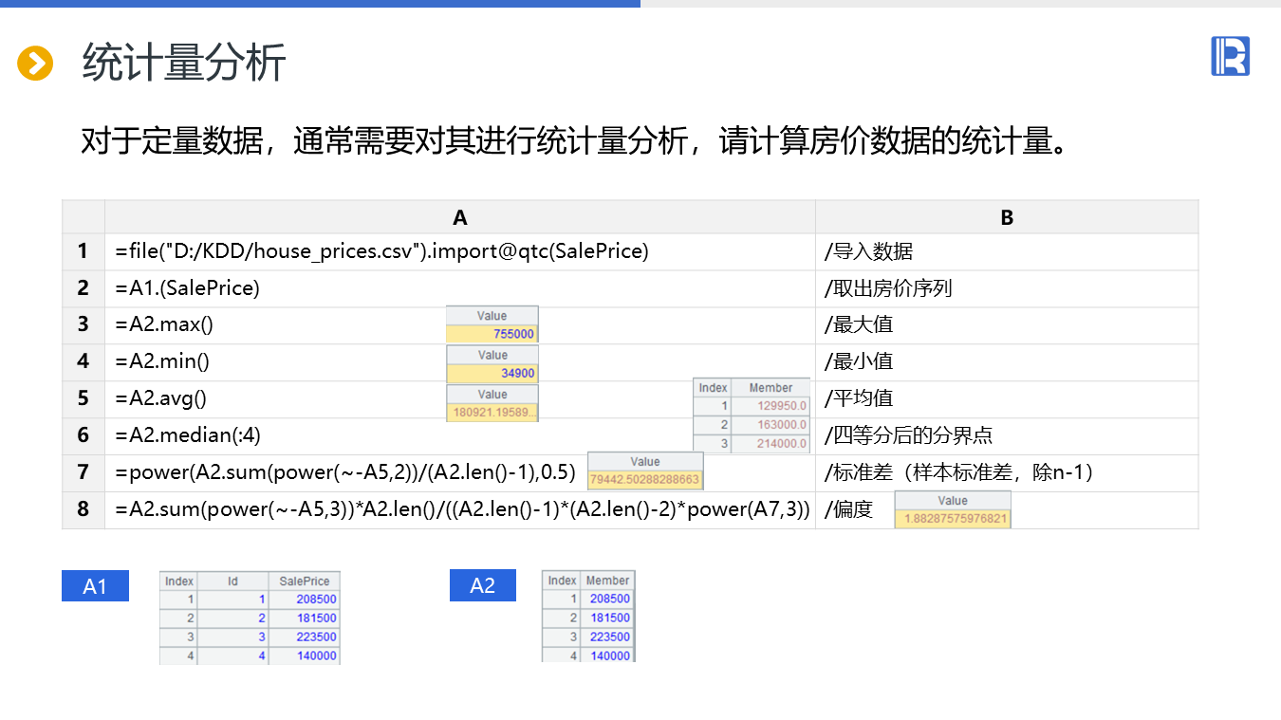Click the standard deviation value 79442.50288288663
This screenshot has width=1281, height=720.
pyautogui.click(x=645, y=479)
